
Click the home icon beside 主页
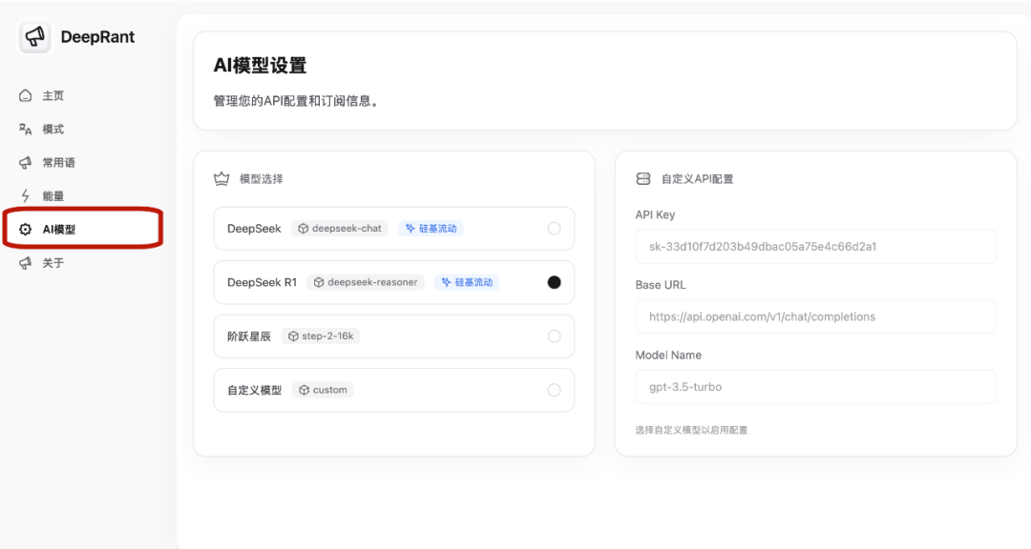[25, 96]
